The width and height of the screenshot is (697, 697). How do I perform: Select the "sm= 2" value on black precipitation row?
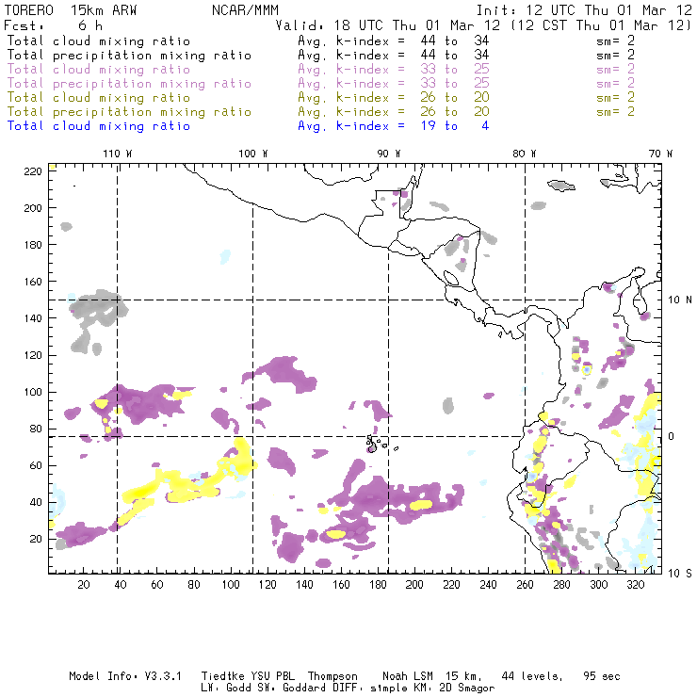[615, 56]
